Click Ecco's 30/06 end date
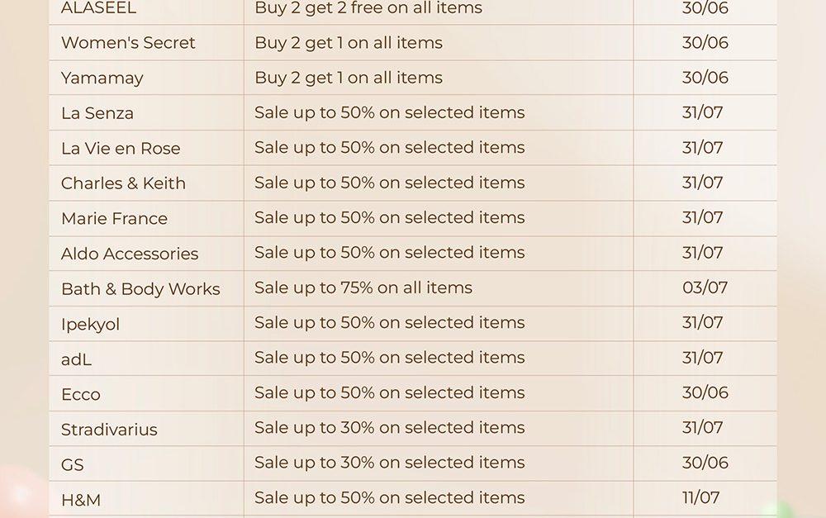Screen dimensions: 826x518 (705, 392)
